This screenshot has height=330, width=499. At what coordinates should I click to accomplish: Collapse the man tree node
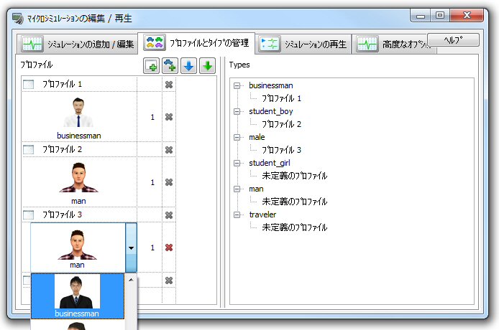[x=237, y=189]
